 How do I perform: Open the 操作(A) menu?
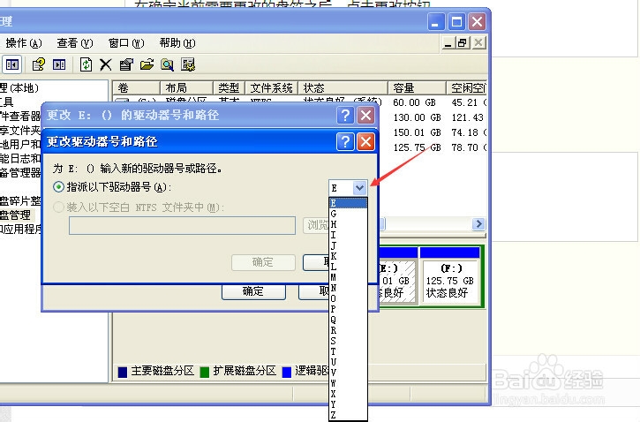pyautogui.click(x=24, y=43)
